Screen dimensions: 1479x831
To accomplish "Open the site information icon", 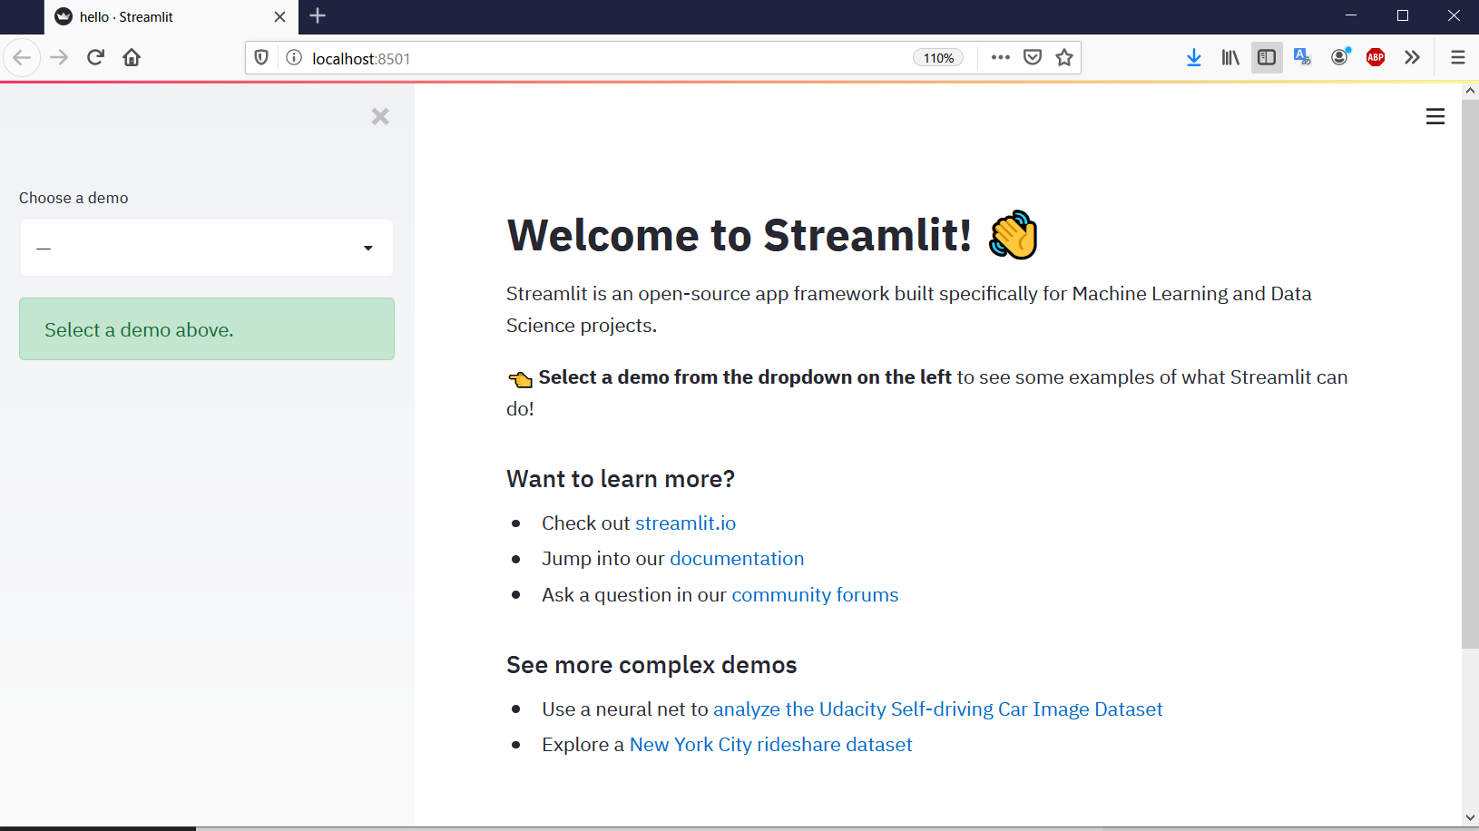I will pos(293,57).
